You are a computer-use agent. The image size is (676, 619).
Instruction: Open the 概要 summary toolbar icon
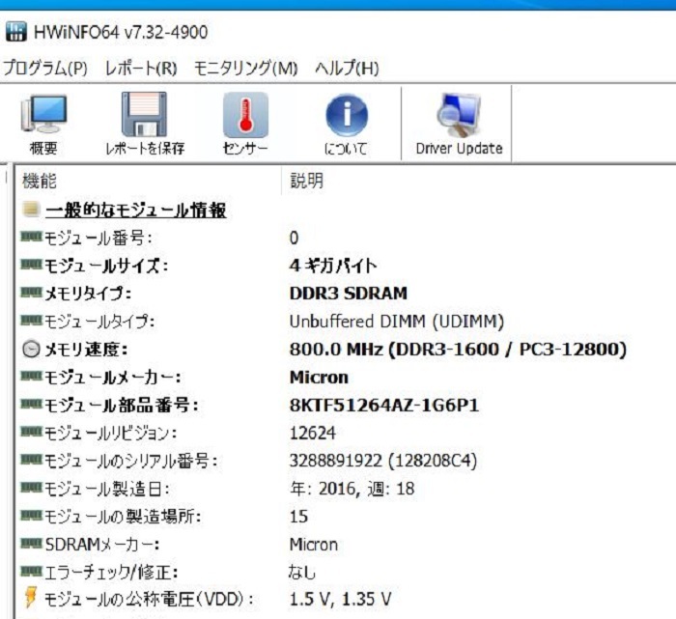(x=43, y=115)
